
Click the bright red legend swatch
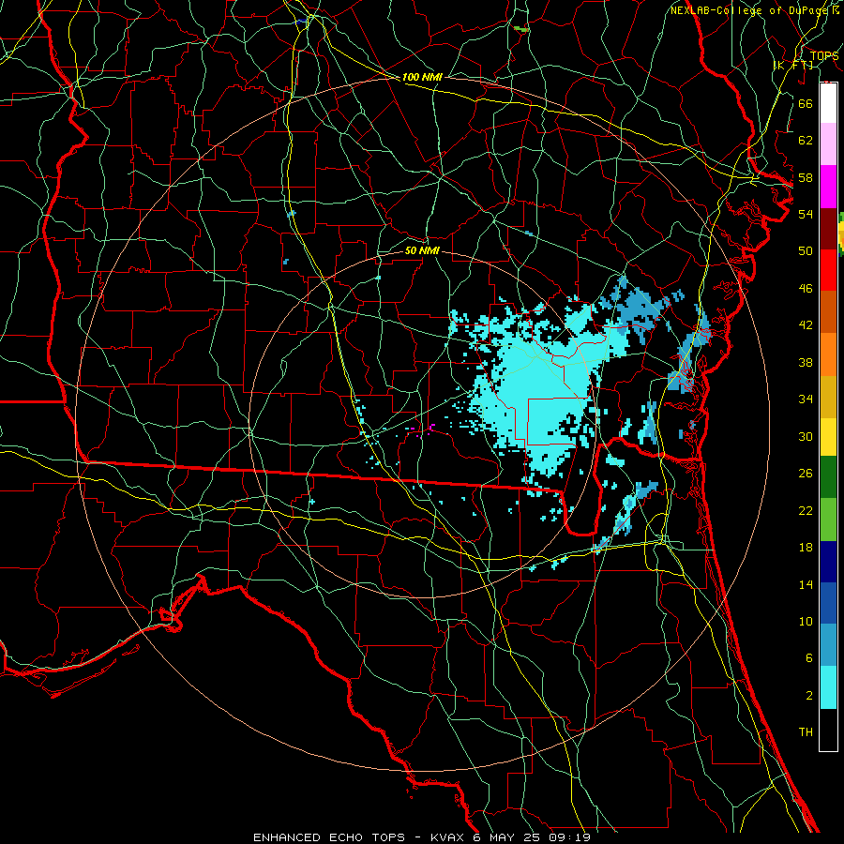pyautogui.click(x=828, y=270)
